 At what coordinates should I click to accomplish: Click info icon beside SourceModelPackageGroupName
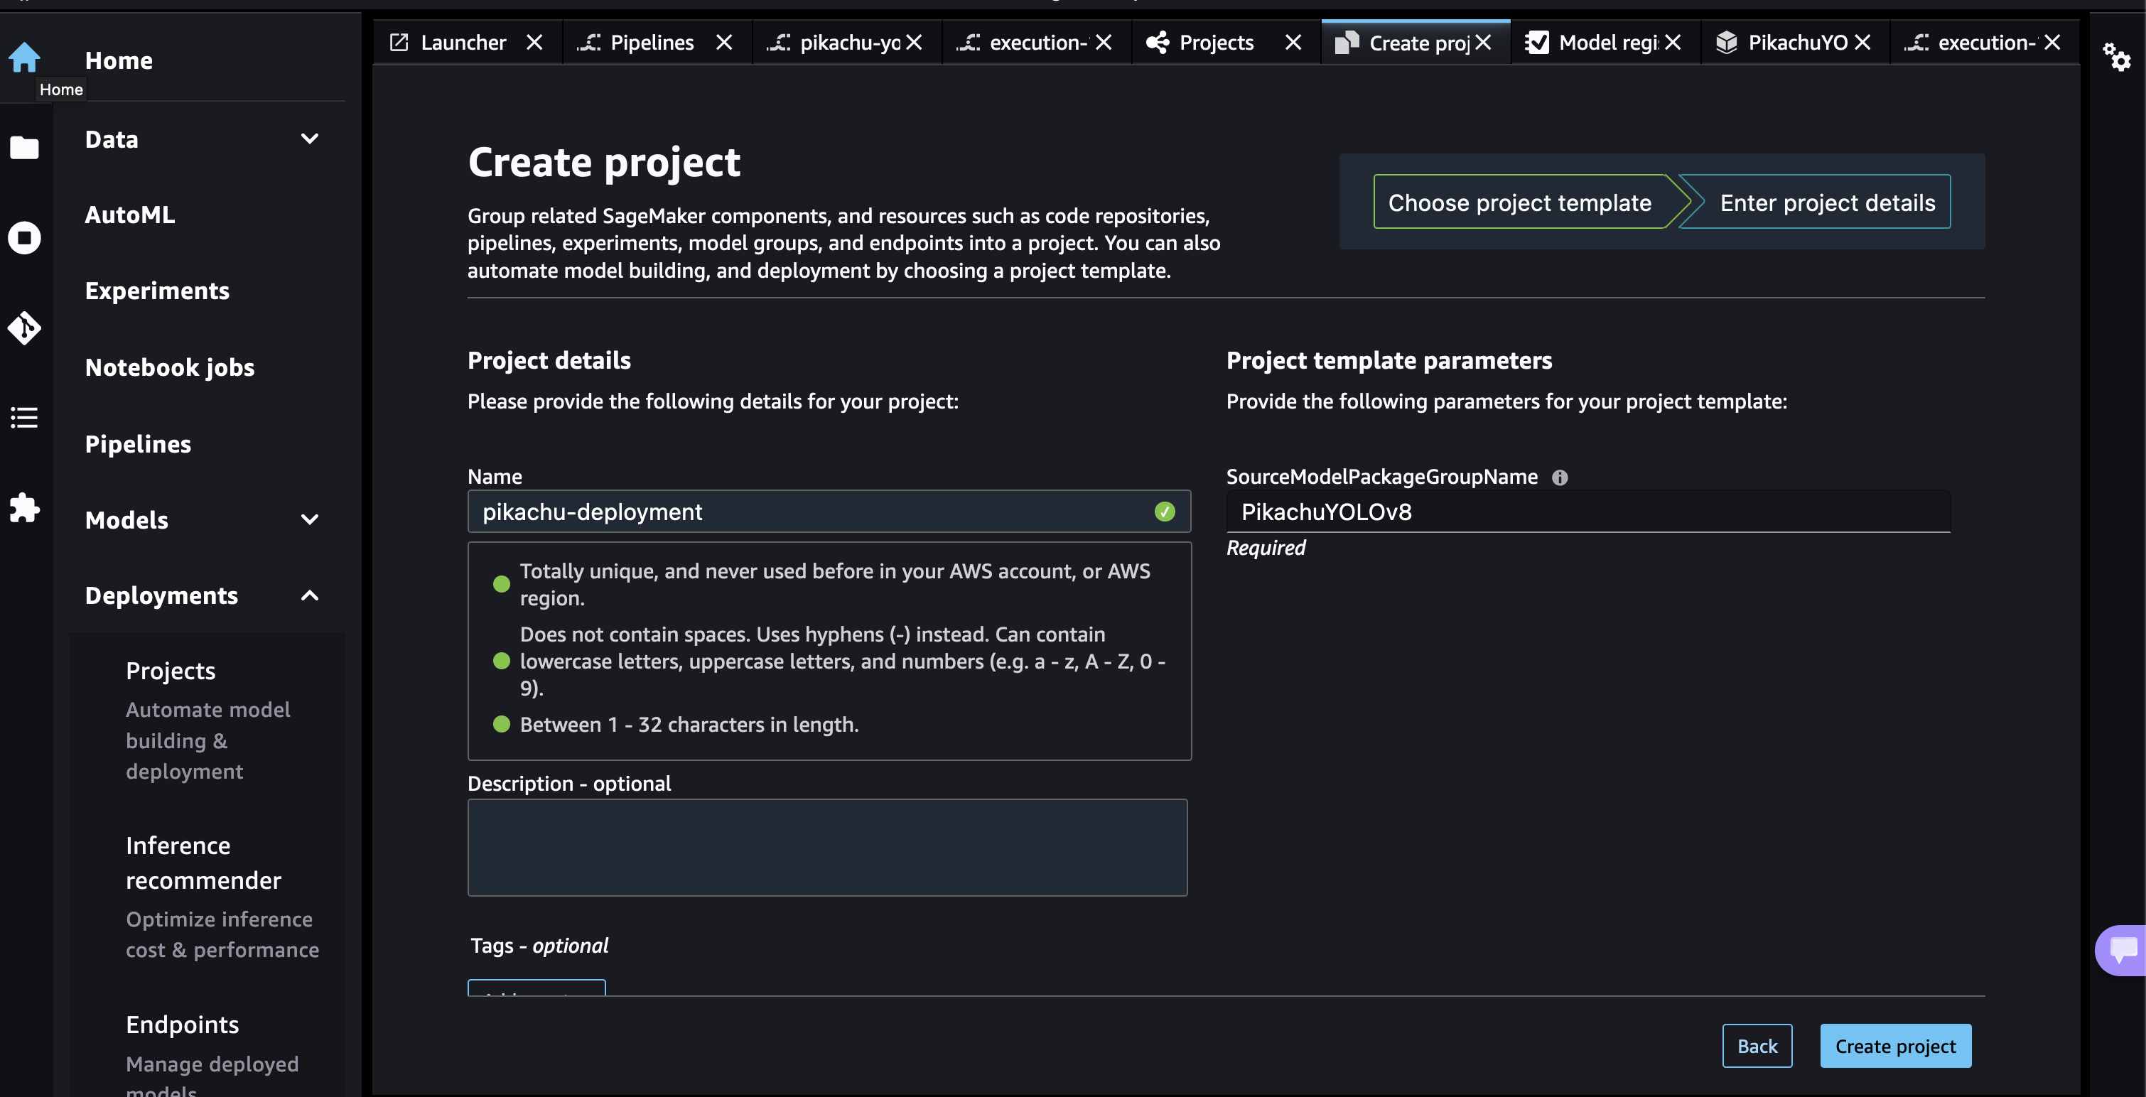[1560, 477]
